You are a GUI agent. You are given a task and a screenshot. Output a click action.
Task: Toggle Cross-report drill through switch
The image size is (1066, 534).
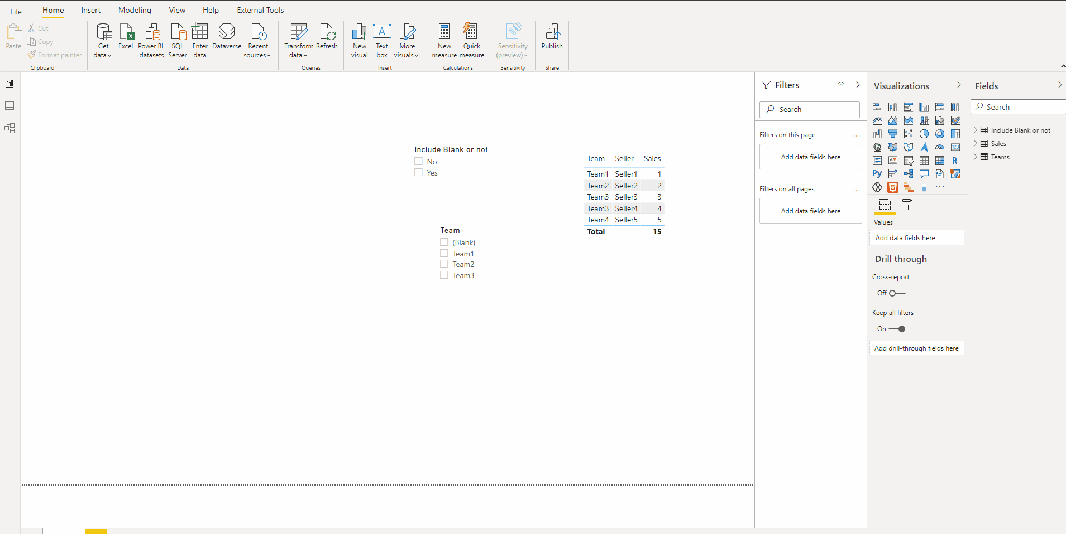897,293
